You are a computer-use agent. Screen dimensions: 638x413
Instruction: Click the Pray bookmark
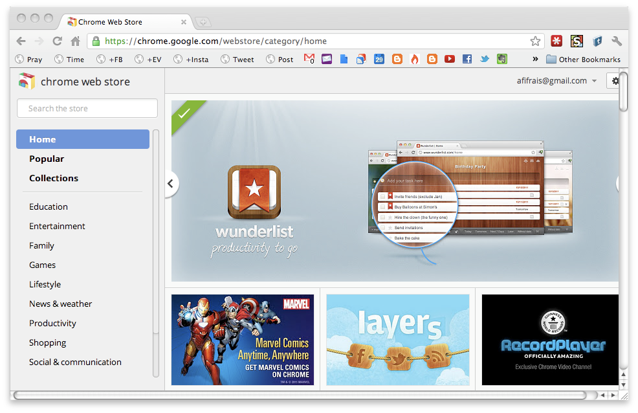tap(29, 60)
